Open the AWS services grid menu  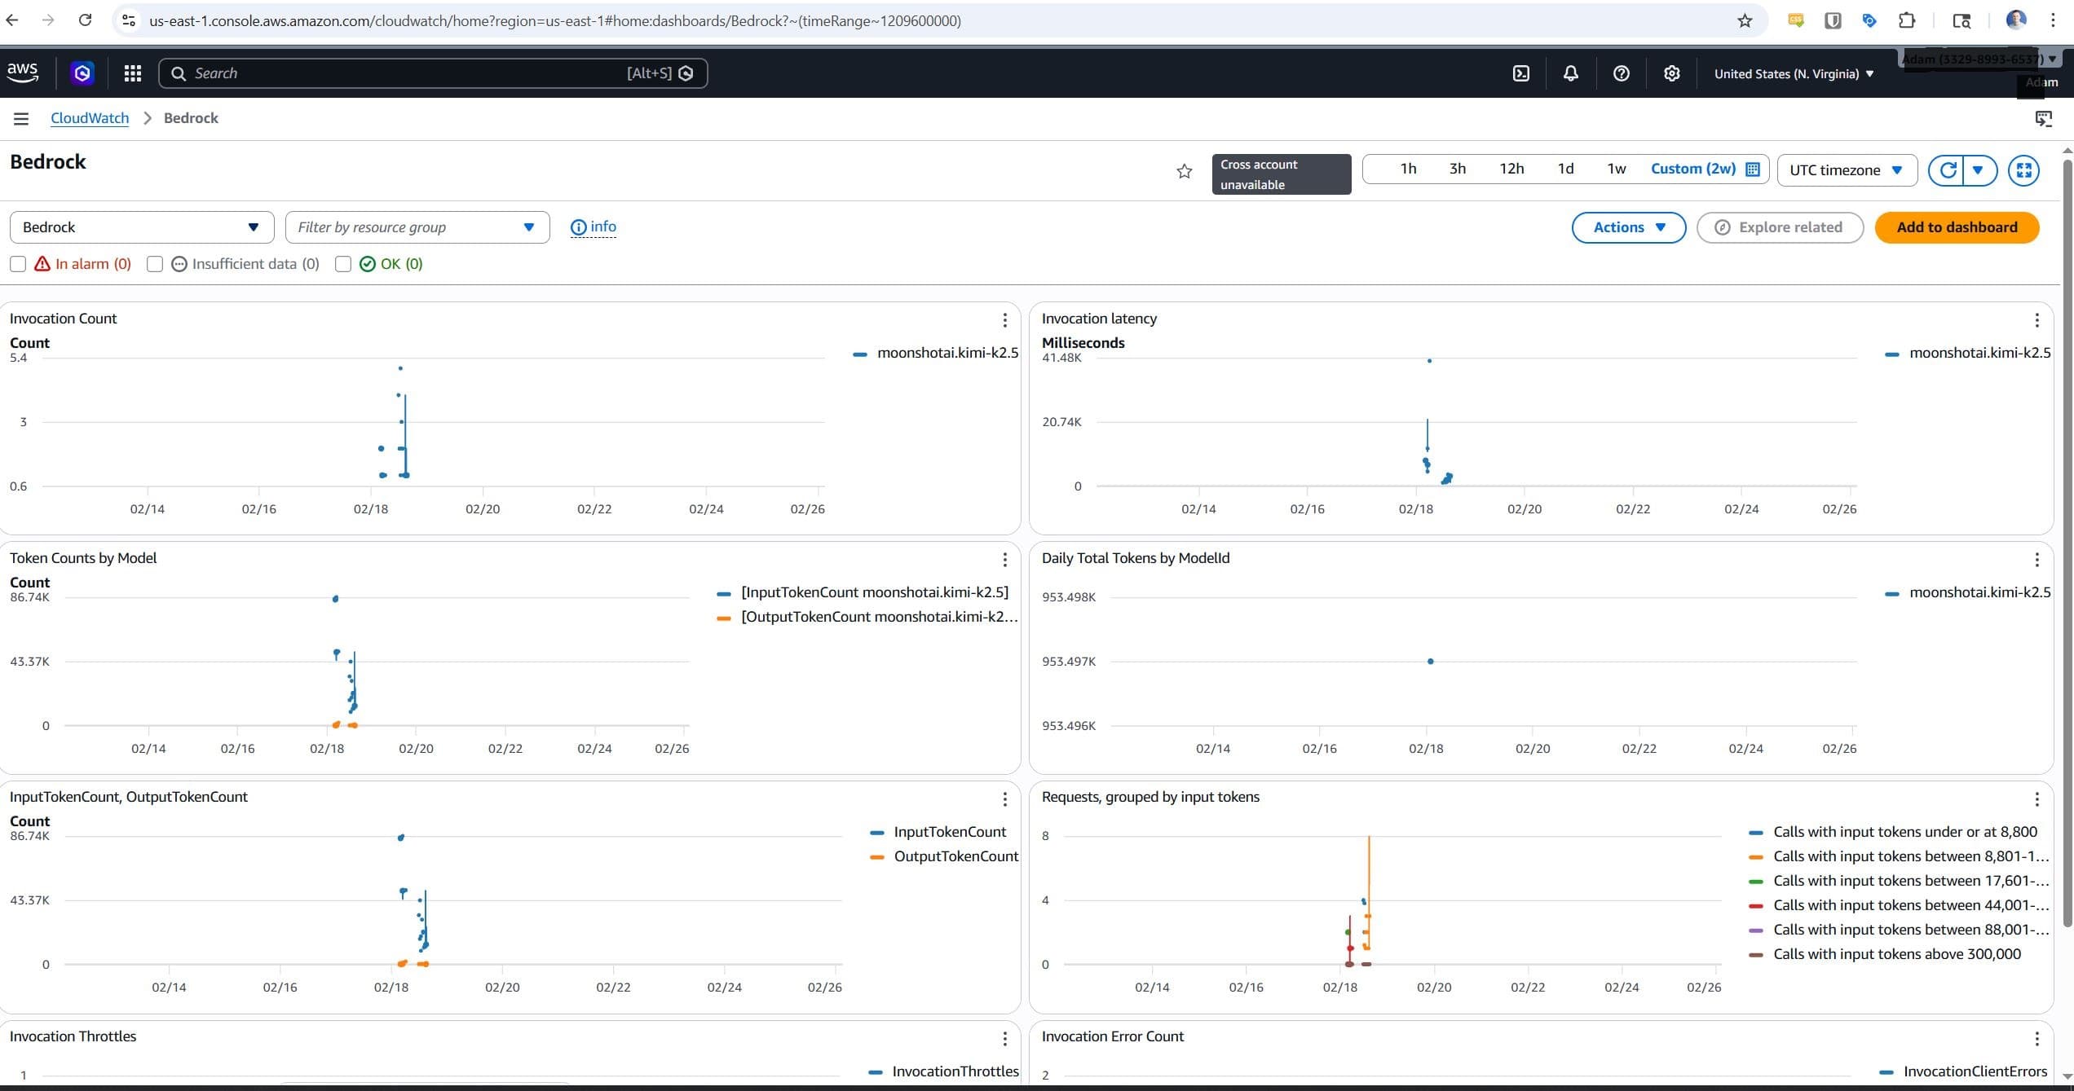(132, 73)
